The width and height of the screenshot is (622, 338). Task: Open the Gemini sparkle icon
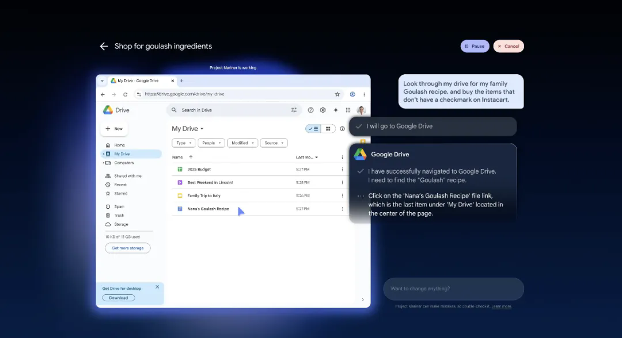pos(336,110)
